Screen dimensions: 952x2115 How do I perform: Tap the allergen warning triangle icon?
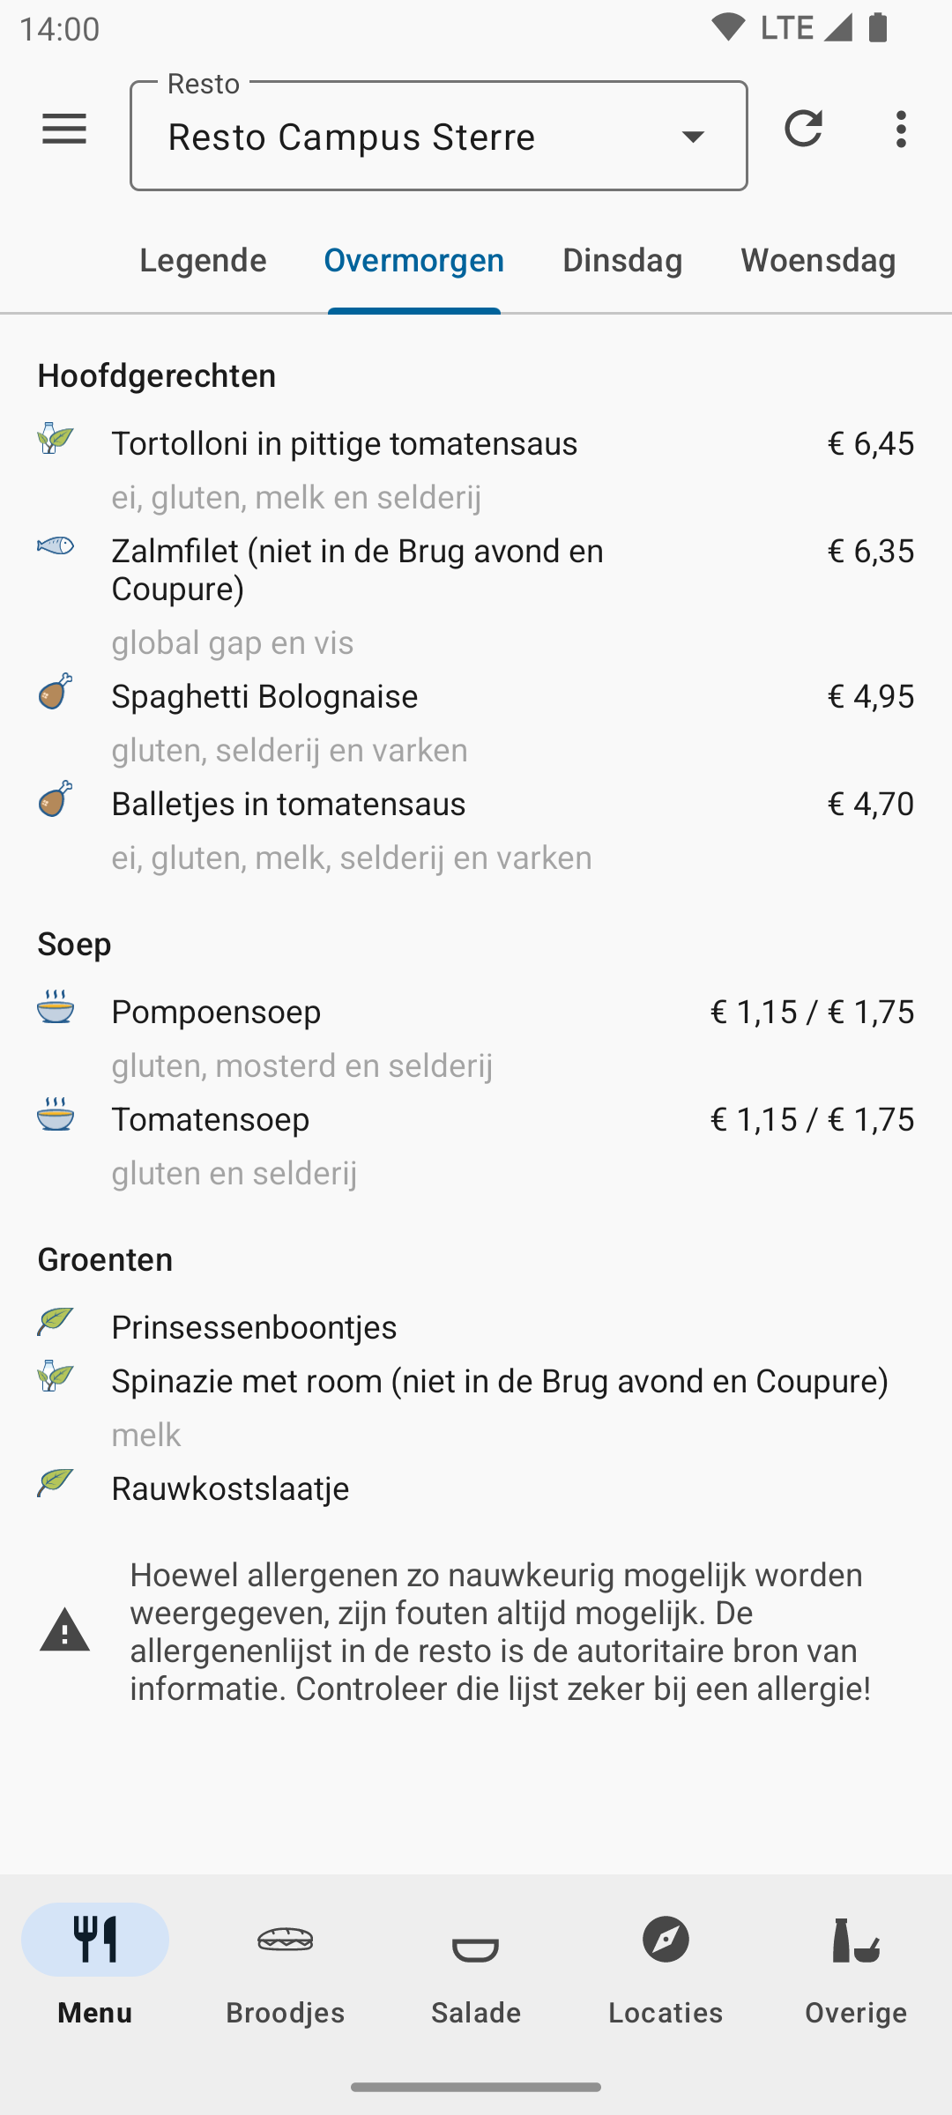point(65,1630)
